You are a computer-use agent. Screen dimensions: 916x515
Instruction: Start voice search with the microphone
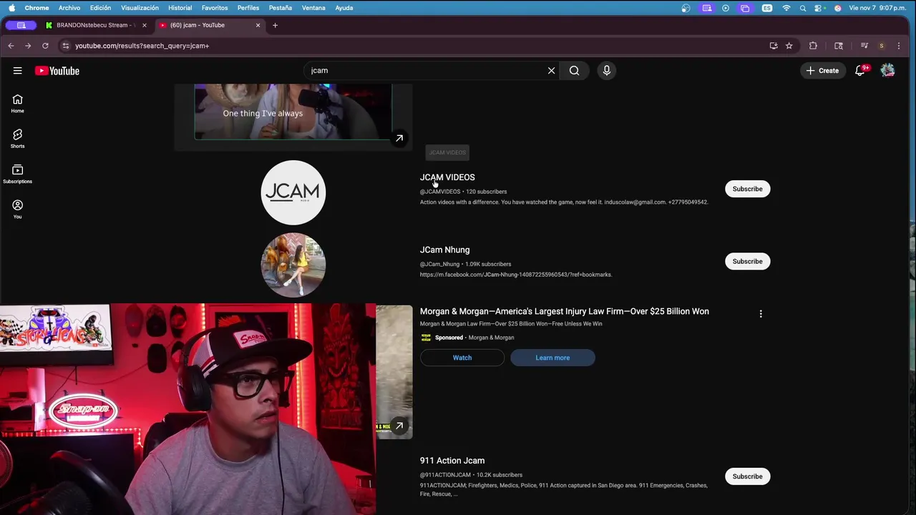click(x=606, y=71)
